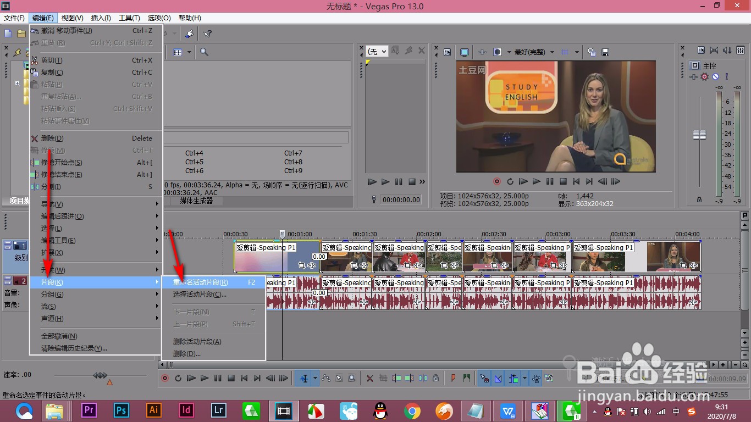Switch to the 媒体生成器 tab
Image resolution: width=751 pixels, height=422 pixels.
point(196,201)
